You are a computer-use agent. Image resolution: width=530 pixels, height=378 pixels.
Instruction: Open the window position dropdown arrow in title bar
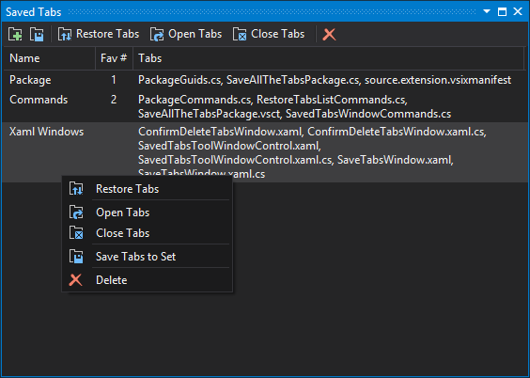click(487, 11)
